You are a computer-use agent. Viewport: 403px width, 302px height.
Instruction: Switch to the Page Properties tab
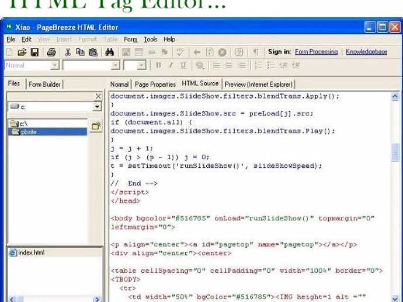(x=155, y=84)
